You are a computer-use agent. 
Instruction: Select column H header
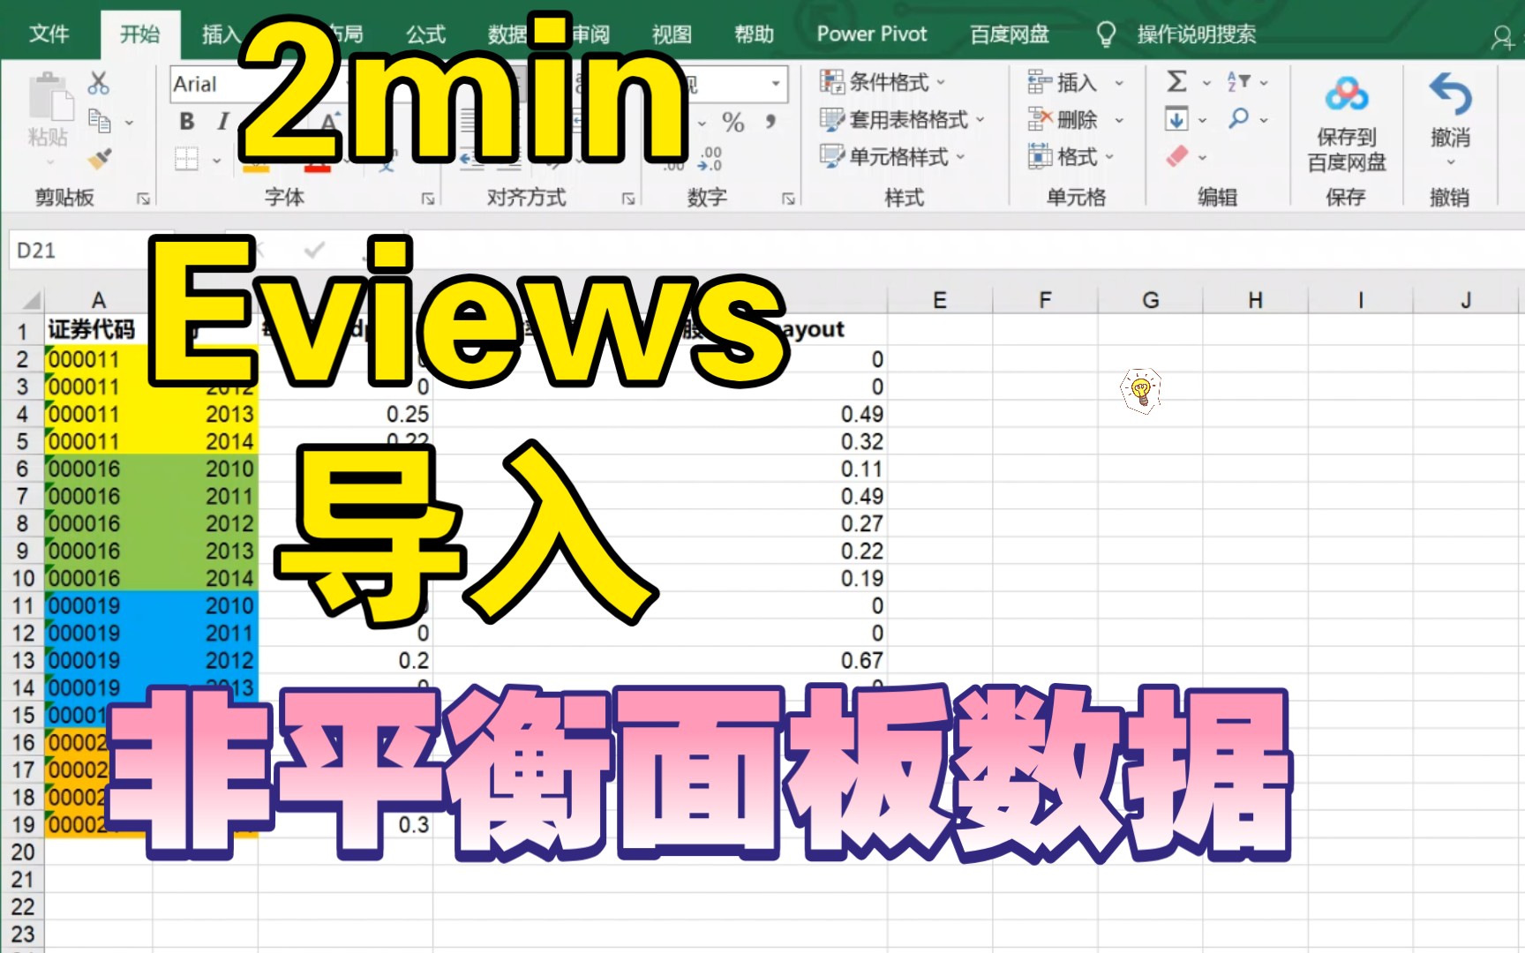tap(1255, 300)
